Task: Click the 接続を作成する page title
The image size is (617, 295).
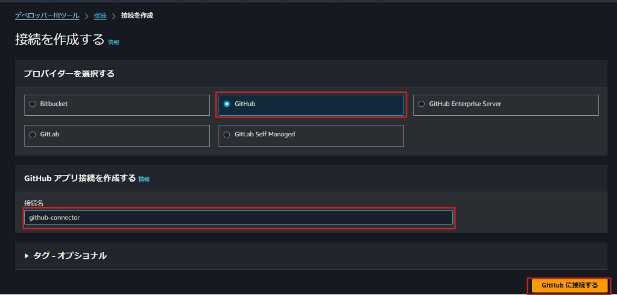Action: [x=60, y=40]
